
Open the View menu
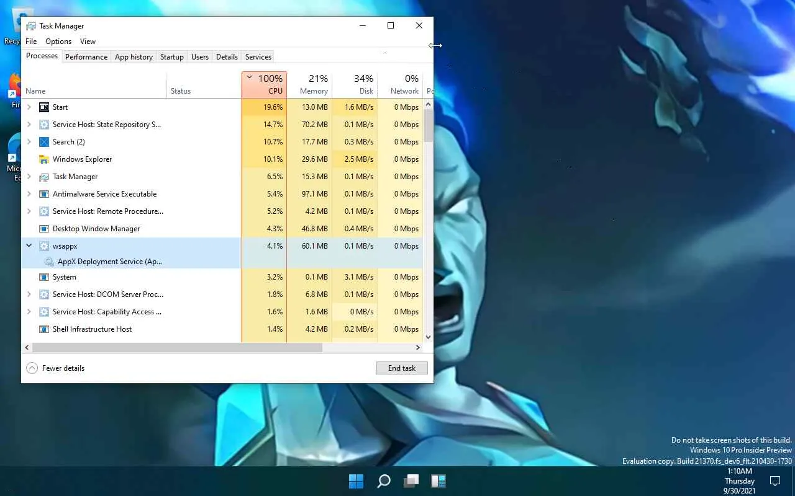coord(88,42)
